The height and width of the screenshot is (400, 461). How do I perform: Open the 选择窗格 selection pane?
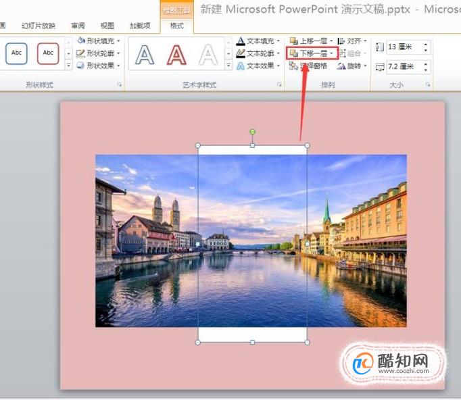click(x=308, y=66)
